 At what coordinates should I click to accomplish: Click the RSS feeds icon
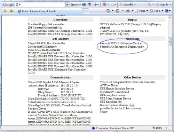pyautogui.click(x=118, y=11)
